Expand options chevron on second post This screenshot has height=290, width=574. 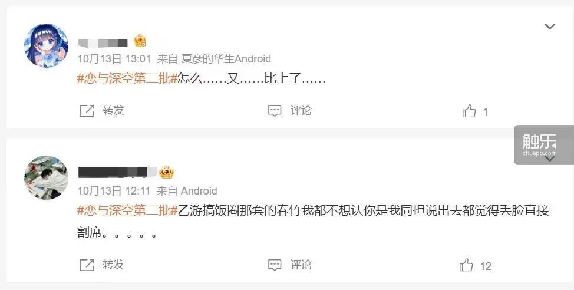tap(549, 159)
